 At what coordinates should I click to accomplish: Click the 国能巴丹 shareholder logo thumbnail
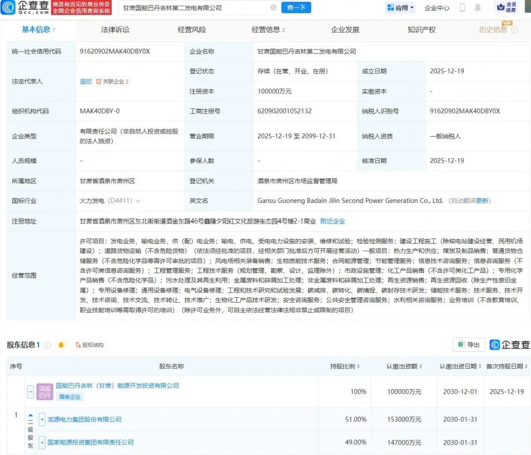coord(44,392)
